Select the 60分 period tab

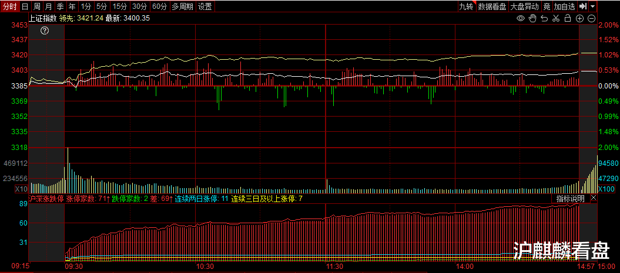[x=160, y=6]
